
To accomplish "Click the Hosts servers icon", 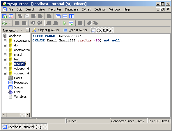I will pos(10,78).
